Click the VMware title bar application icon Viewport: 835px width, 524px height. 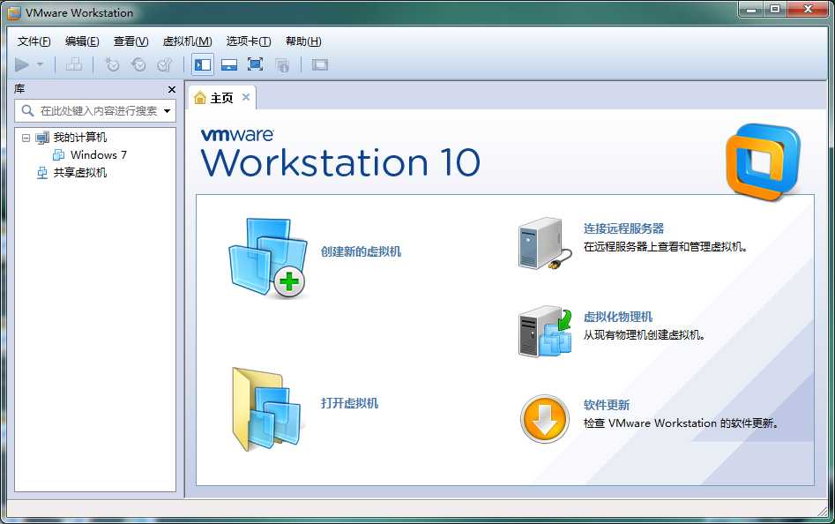[14, 12]
